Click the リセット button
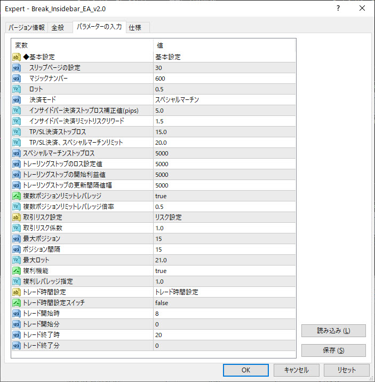This screenshot has width=375, height=382. click(346, 370)
